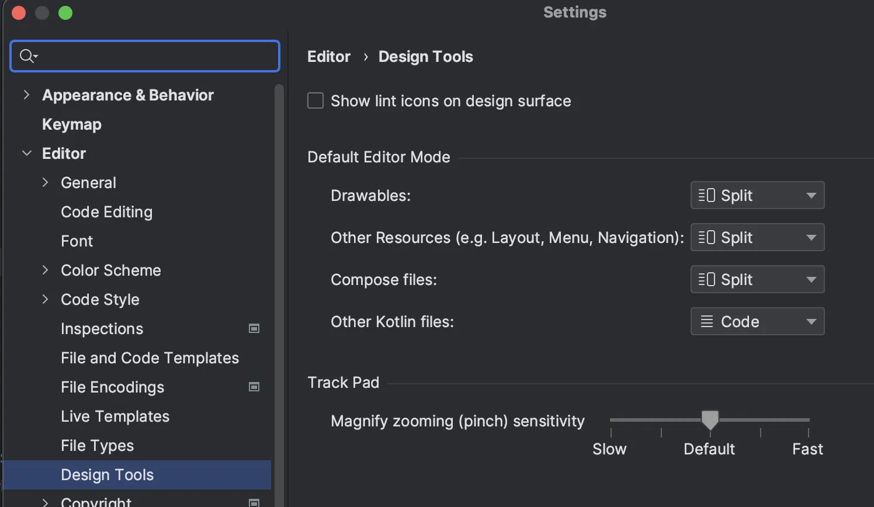Click the search magnifier icon with dropdown arrow

pos(27,55)
